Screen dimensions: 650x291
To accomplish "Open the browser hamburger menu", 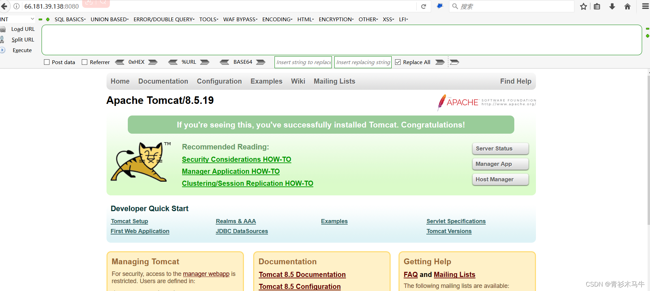I will coord(645,6).
